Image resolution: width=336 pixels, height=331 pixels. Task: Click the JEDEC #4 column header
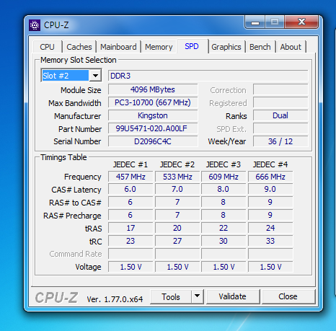[x=270, y=164]
